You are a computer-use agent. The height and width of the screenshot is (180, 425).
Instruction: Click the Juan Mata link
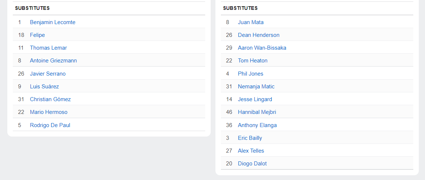(251, 22)
